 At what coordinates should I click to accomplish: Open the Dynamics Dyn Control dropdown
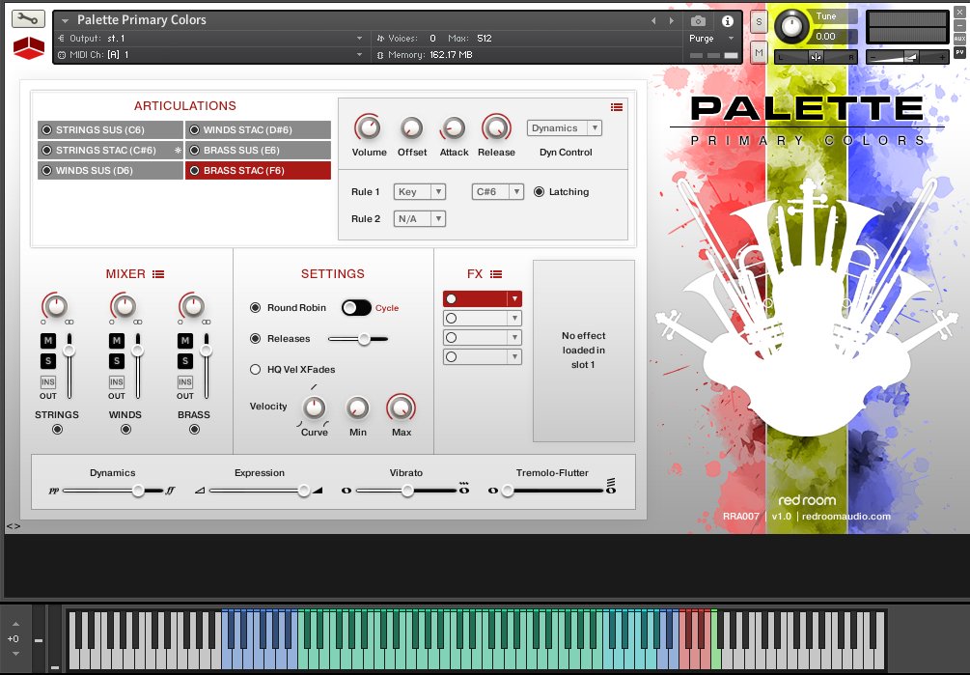pos(565,128)
